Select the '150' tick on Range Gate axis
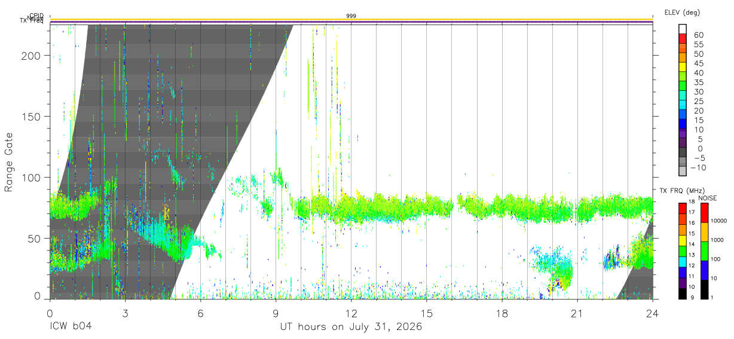734x339 pixels. coord(33,116)
